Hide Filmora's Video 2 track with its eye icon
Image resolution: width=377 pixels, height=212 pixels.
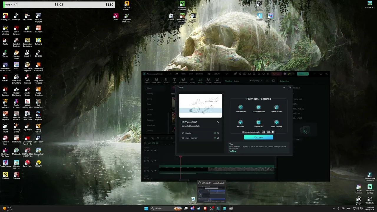tap(155, 161)
